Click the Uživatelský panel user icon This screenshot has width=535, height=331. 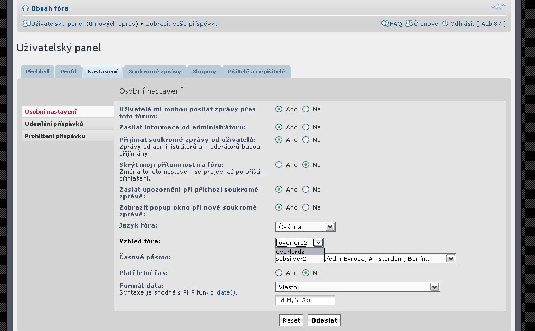pyautogui.click(x=26, y=24)
